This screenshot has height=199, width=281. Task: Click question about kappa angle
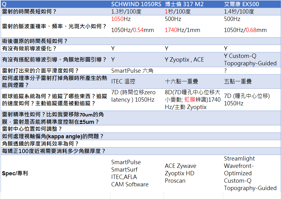[x=53, y=136]
